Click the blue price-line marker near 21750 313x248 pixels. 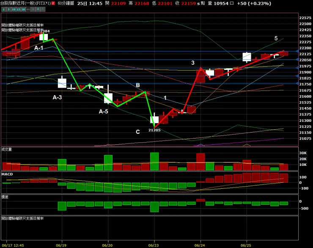click(x=297, y=83)
